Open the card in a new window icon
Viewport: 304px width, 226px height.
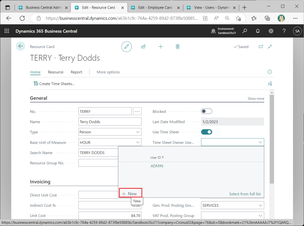point(261,47)
